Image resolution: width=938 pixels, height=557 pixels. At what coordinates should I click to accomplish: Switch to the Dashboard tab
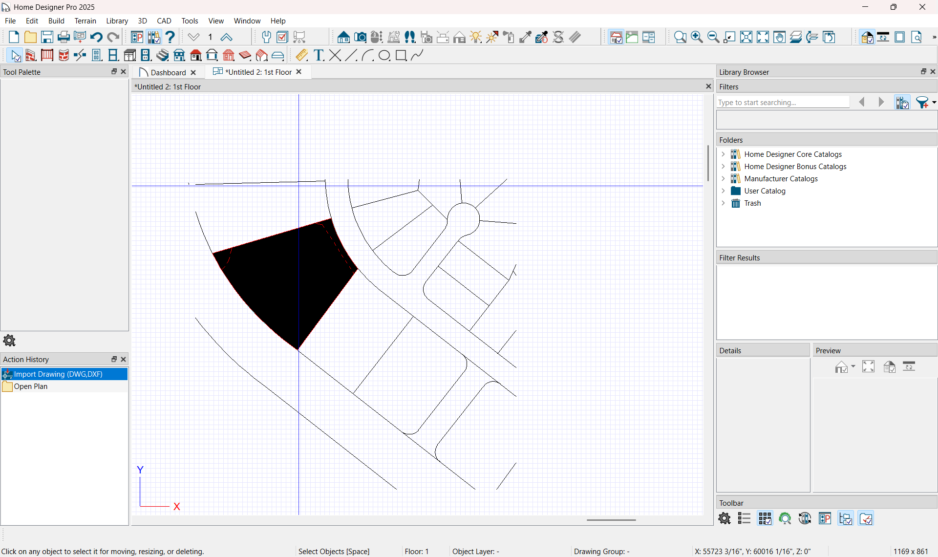[168, 72]
